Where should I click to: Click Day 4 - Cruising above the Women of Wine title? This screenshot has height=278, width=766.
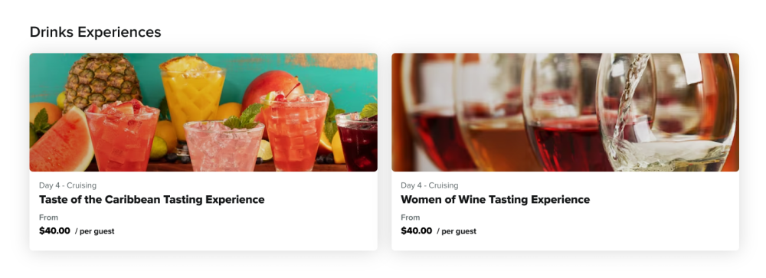pyautogui.click(x=430, y=185)
